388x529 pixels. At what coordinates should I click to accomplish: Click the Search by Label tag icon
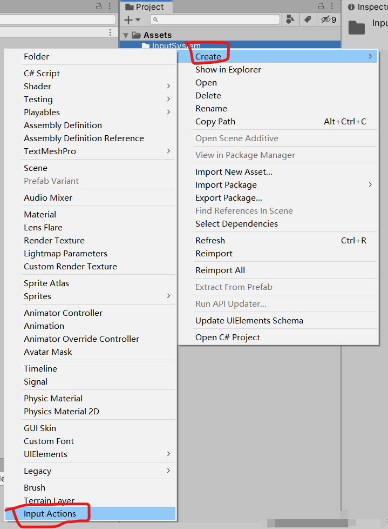click(308, 19)
